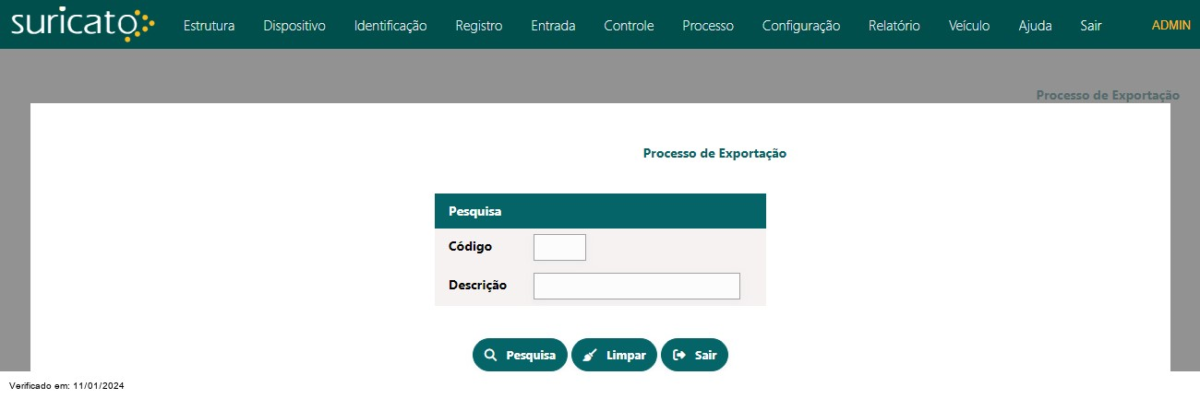The image size is (1200, 399).
Task: Open the Configuração menu
Action: click(801, 26)
